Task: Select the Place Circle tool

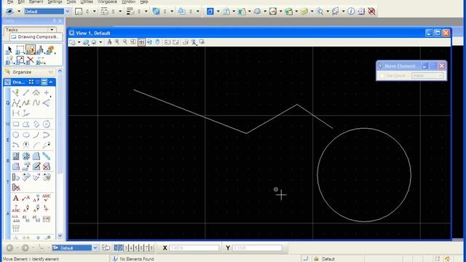Action: click(x=16, y=135)
